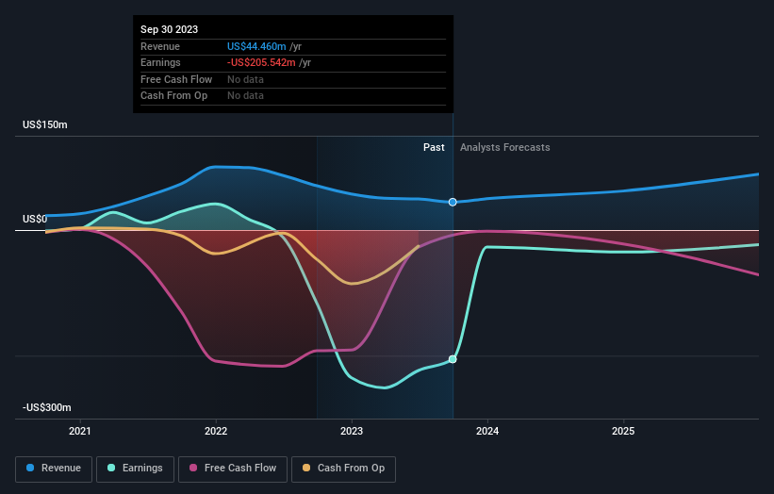The image size is (774, 494).
Task: Click the 'Past' label
Action: 434,148
